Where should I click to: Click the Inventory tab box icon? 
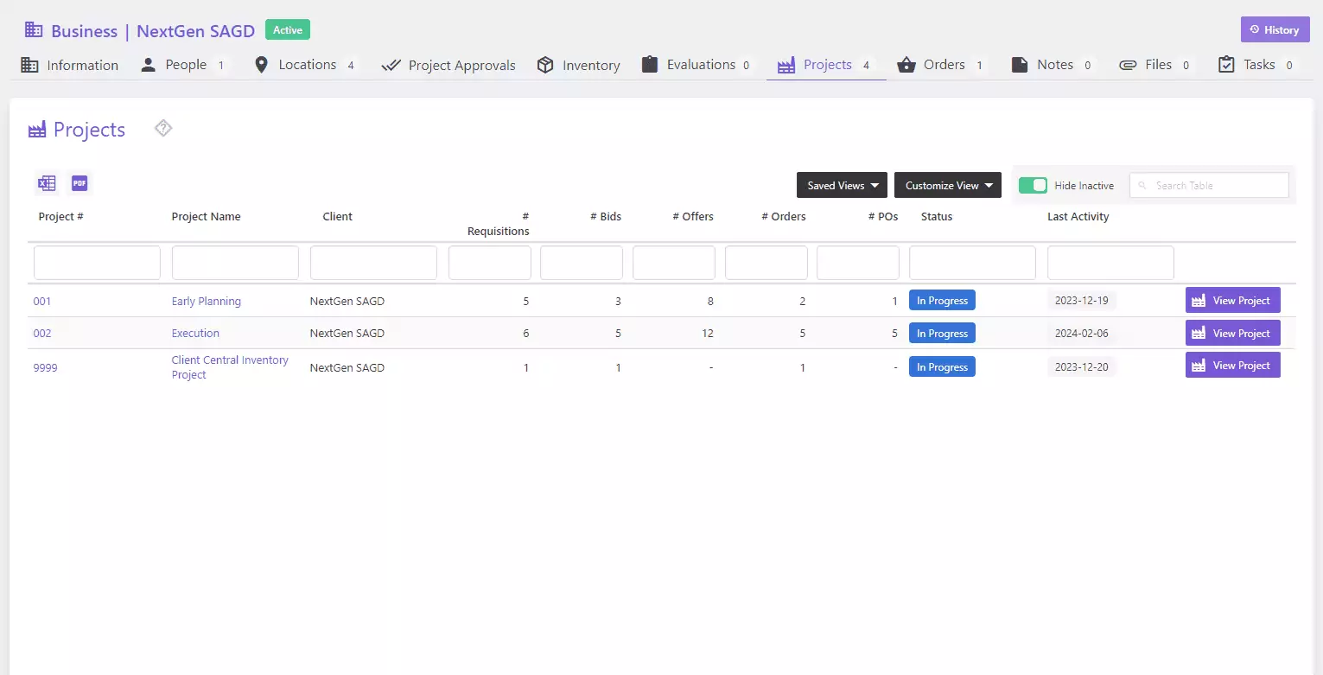click(545, 65)
